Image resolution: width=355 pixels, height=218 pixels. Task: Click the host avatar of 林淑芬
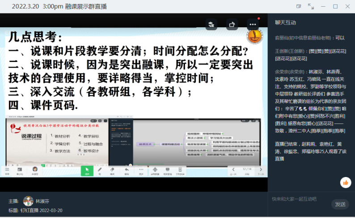[28, 201]
